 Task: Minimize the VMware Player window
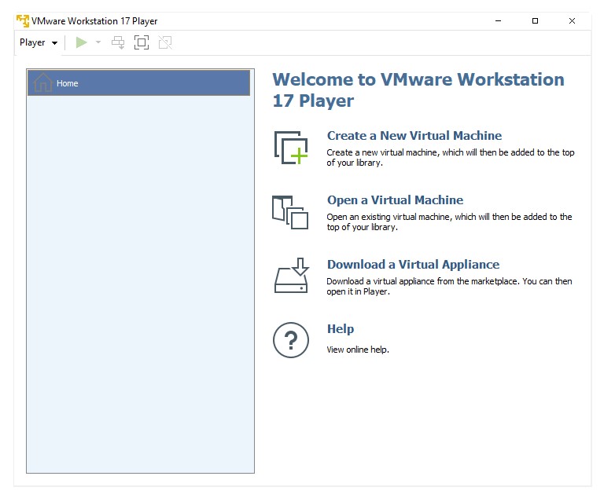click(x=498, y=20)
